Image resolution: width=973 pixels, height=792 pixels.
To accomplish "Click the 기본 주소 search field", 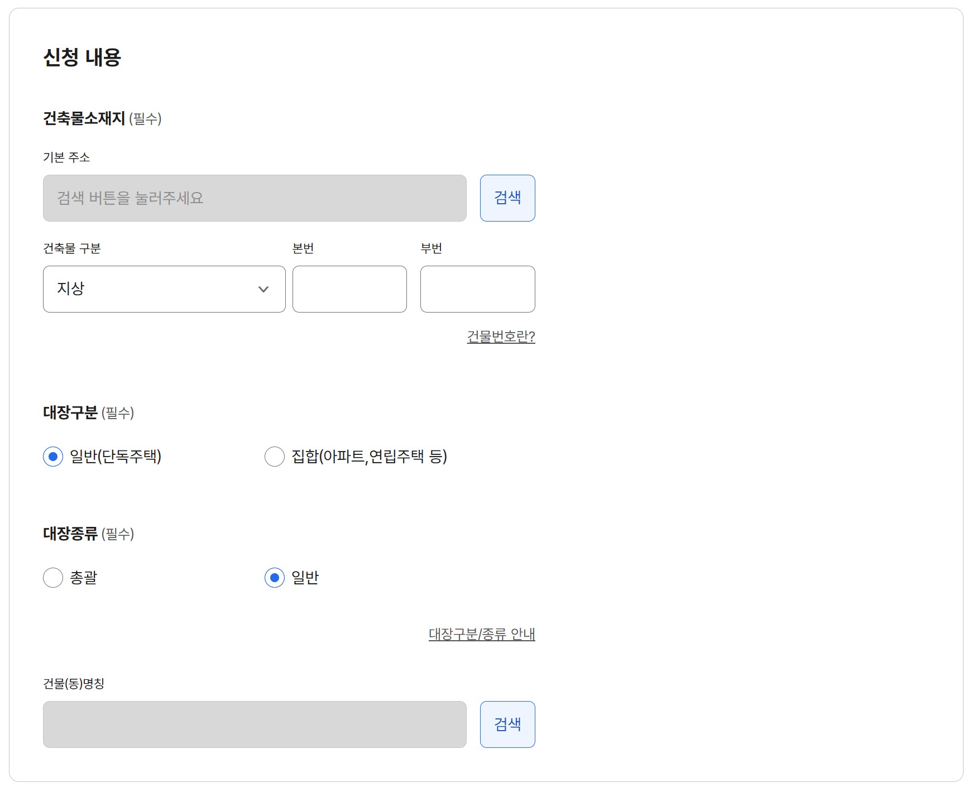I will [255, 198].
